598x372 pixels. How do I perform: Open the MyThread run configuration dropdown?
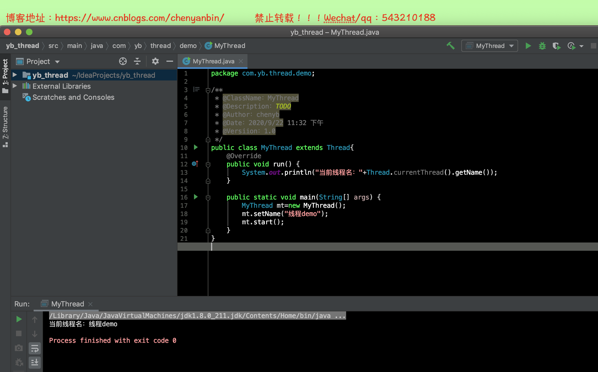490,46
